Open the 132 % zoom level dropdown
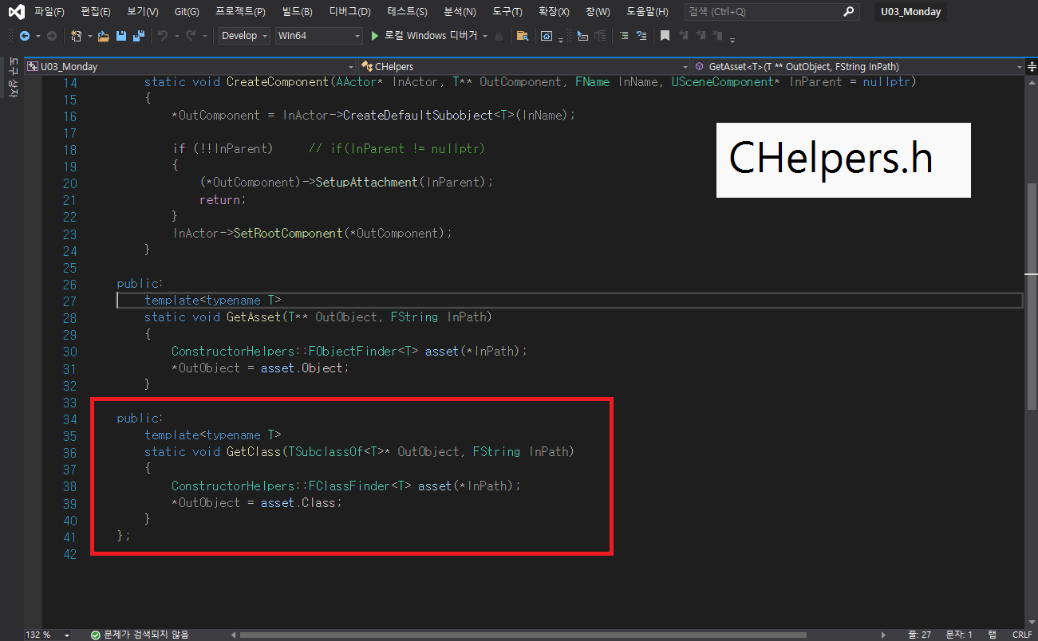Viewport: 1038px width, 641px height. 48,635
